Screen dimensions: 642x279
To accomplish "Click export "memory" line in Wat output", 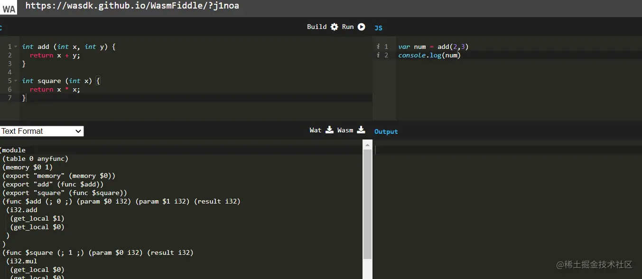I will click(59, 176).
